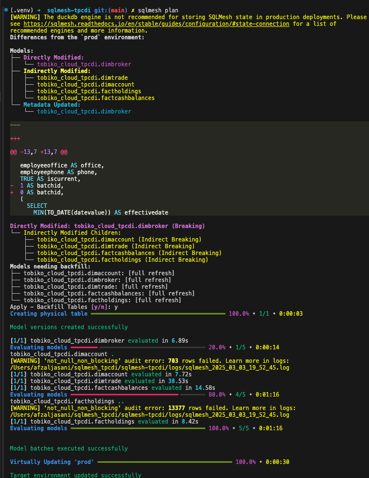Screen dimensions: 369x478
Task: Click the dimaccount 'evaluated in 7.72s' line
Action: [101, 374]
